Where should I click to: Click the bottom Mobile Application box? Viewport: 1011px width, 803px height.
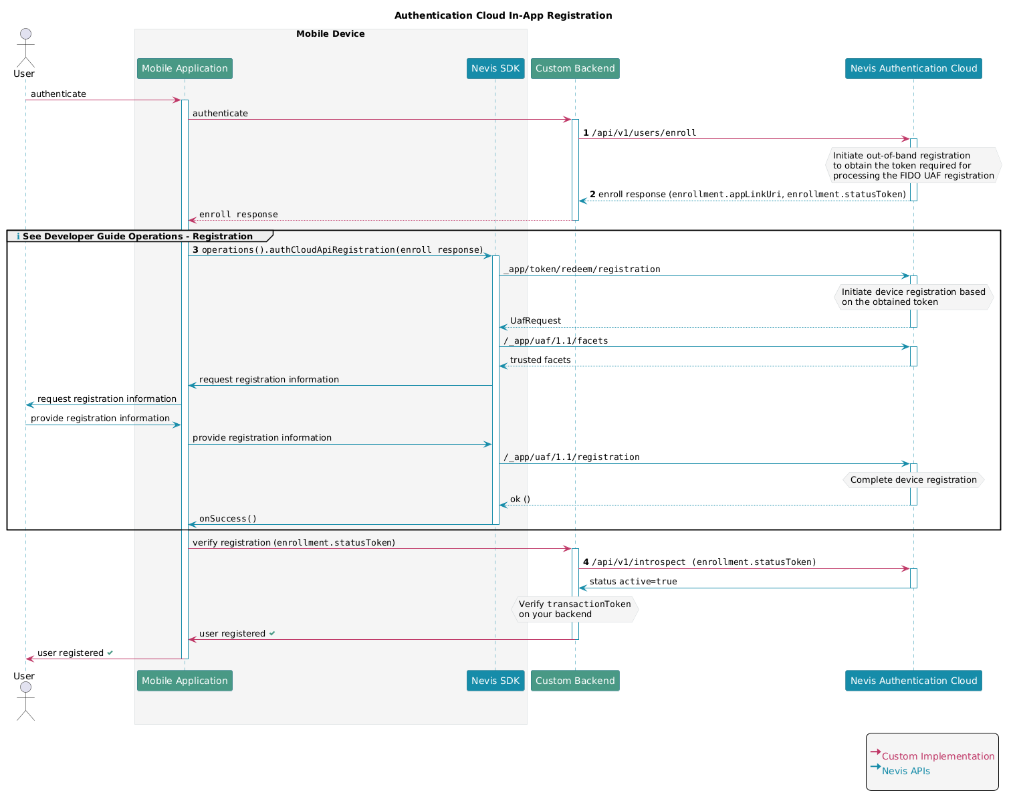185,681
